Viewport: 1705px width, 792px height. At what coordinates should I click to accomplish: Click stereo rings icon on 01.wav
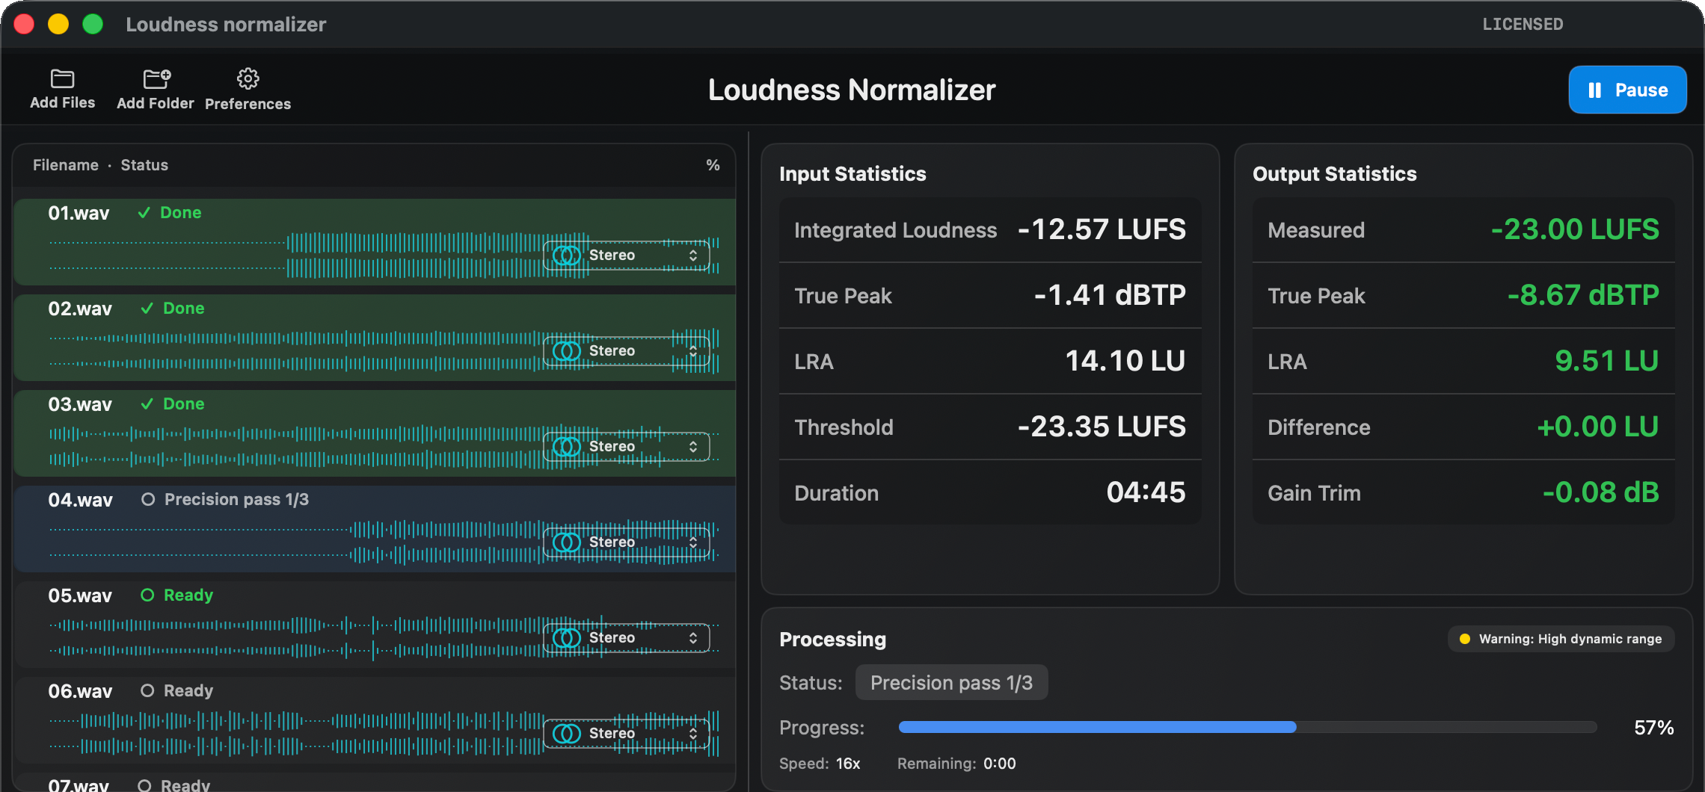point(566,256)
